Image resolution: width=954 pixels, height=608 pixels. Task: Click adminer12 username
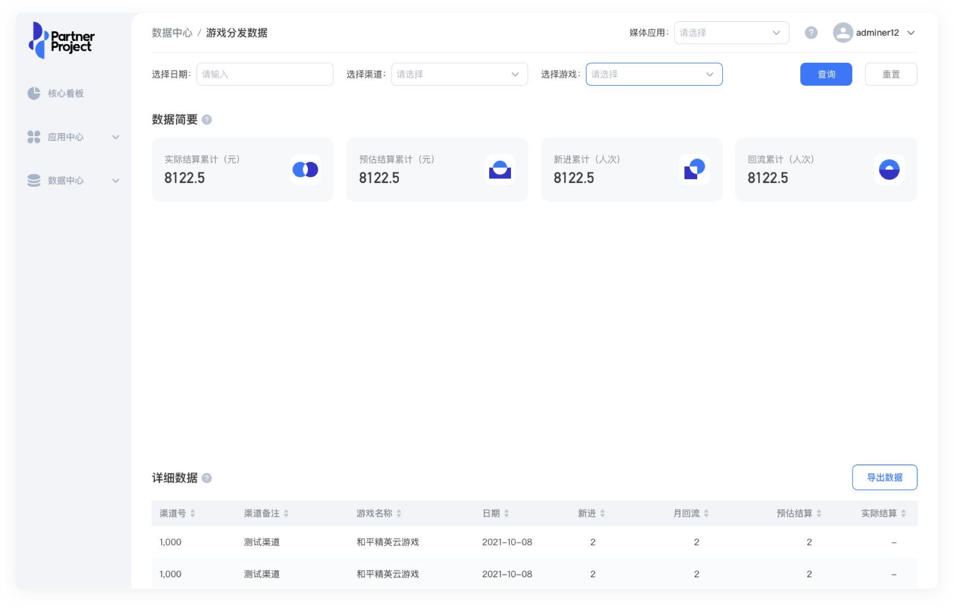877,33
